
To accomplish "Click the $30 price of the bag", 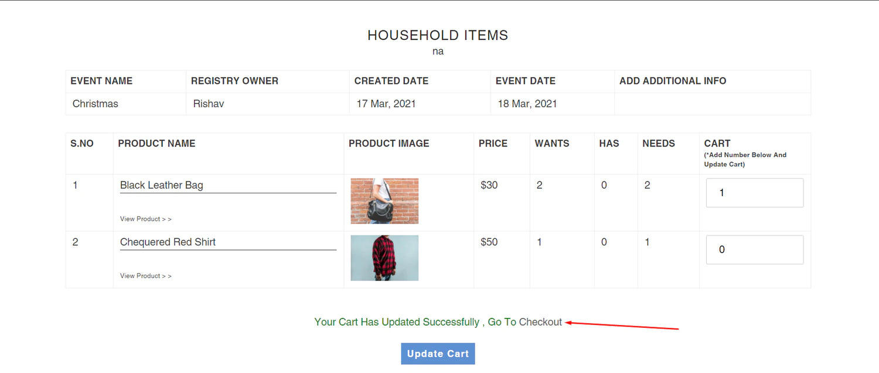I will coord(489,185).
